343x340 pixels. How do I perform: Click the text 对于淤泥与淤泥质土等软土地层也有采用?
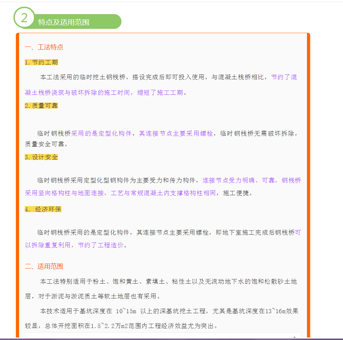point(97,296)
